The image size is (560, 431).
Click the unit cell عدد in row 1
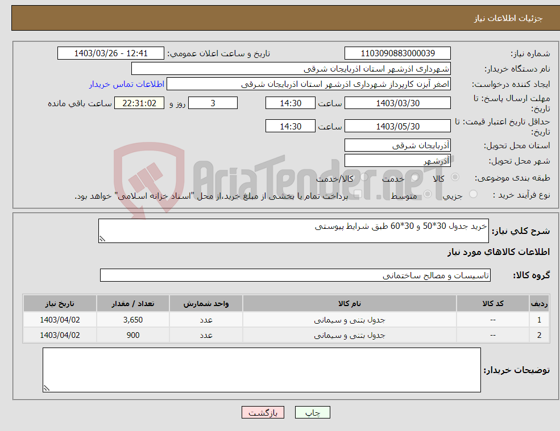click(206, 320)
